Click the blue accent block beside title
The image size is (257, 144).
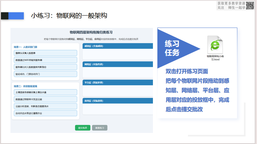[x=16, y=16]
